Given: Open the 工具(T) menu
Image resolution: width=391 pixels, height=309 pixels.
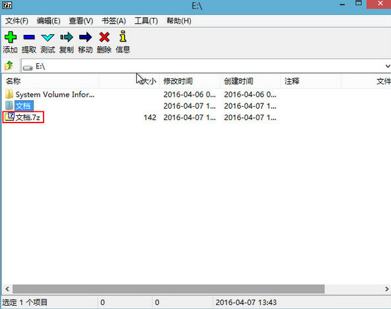Looking at the screenshot, I should [x=146, y=21].
